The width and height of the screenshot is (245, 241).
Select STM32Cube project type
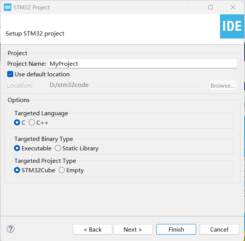17,170
